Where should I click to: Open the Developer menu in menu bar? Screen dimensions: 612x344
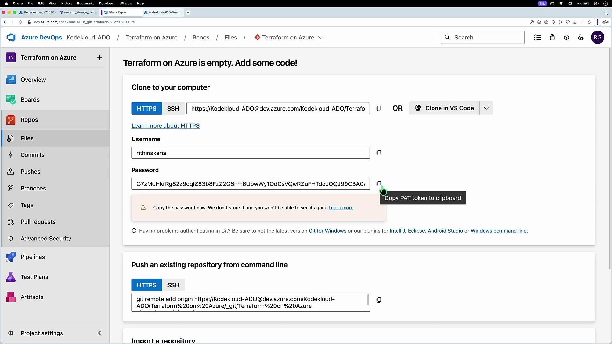(107, 4)
